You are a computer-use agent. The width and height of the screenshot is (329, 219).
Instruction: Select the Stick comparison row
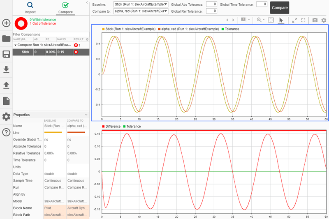point(25,52)
